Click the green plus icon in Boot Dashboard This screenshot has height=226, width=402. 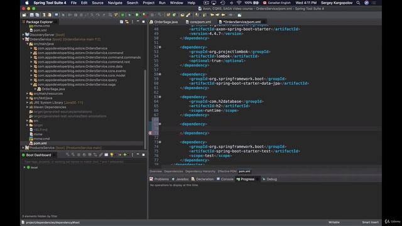pyautogui.click(x=125, y=155)
